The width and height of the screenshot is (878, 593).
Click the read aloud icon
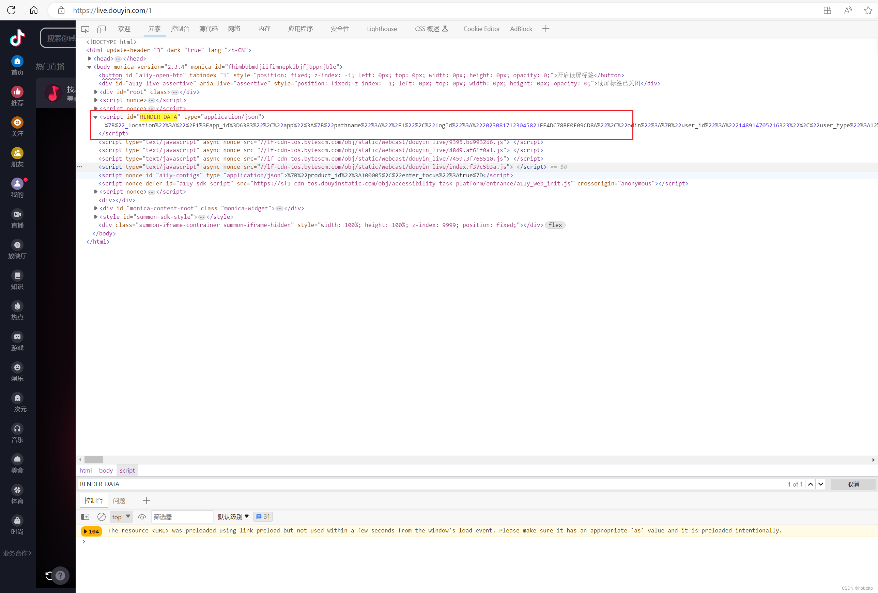[848, 10]
